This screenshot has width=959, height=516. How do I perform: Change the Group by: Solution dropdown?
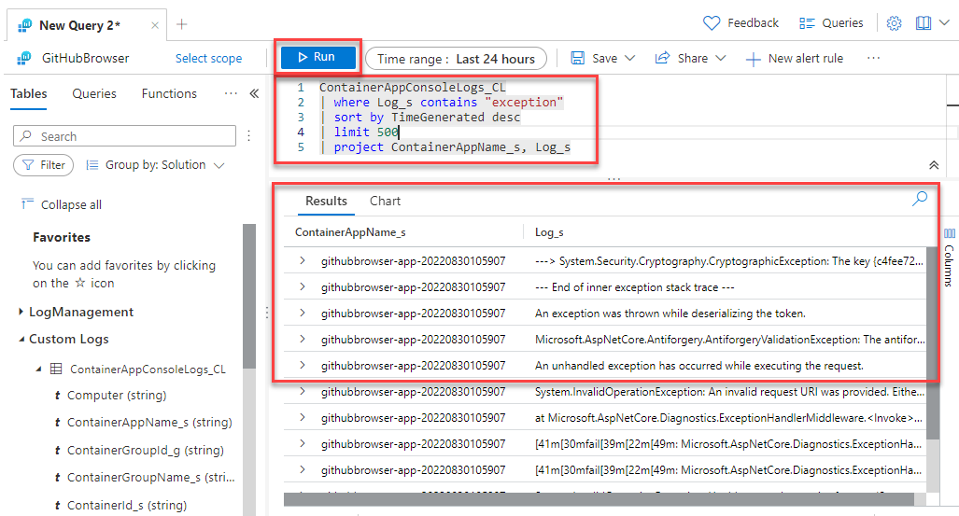pyautogui.click(x=155, y=165)
